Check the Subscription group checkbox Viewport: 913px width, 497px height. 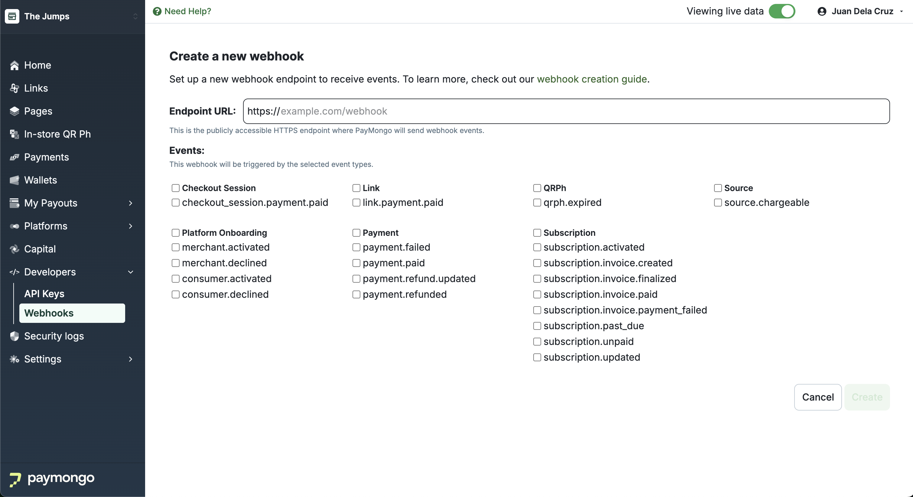[537, 233]
